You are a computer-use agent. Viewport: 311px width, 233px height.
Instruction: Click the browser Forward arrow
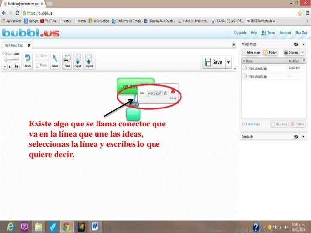tap(11, 13)
